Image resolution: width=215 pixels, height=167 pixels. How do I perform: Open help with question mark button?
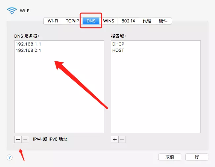click(x=10, y=157)
